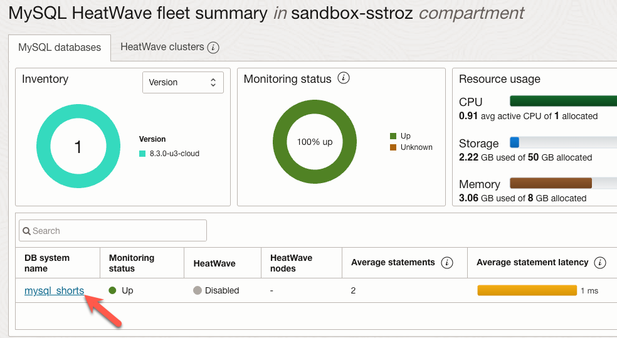Click the HeatWave nodes column header

click(x=302, y=263)
